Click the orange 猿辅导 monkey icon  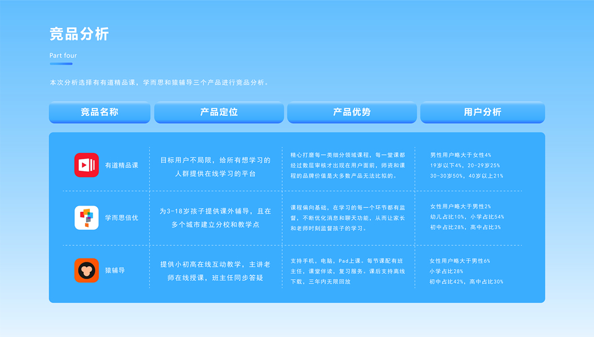pyautogui.click(x=87, y=270)
